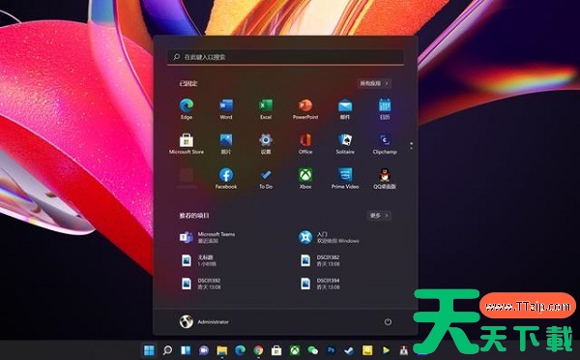Open recommended file DSC01382
Image resolution: width=580 pixels, height=360 pixels.
click(x=319, y=260)
